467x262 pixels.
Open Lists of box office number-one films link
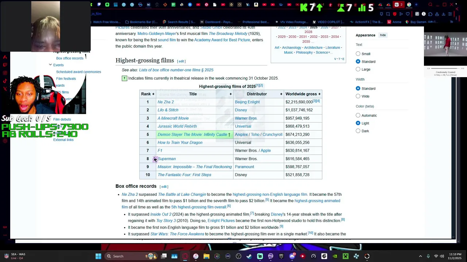pyautogui.click(x=176, y=70)
